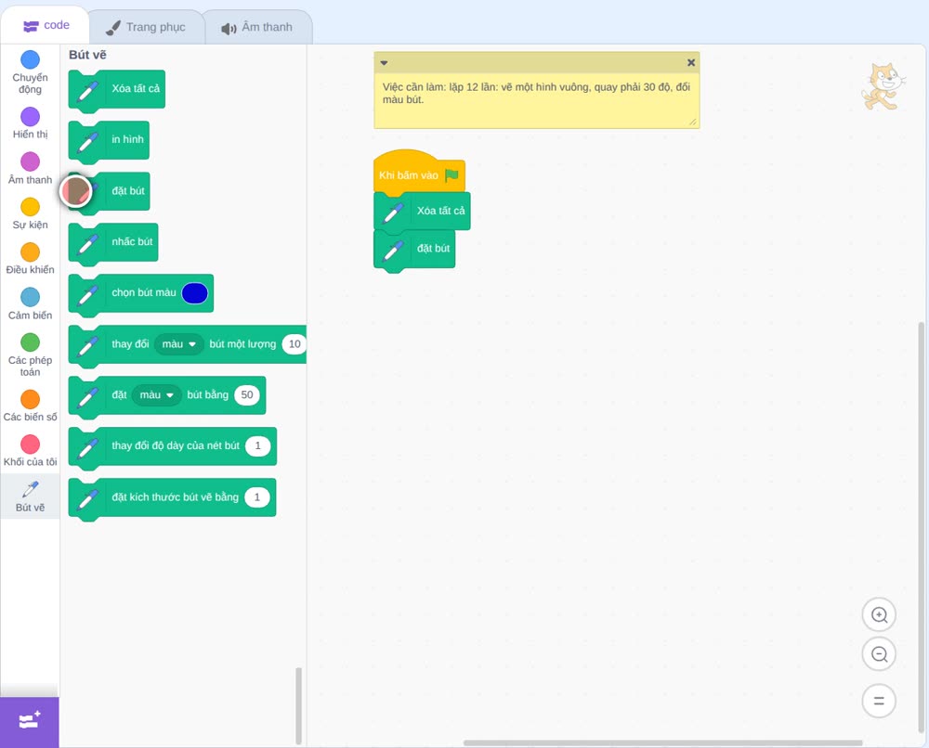Switch to the Trang phục tab

[146, 27]
